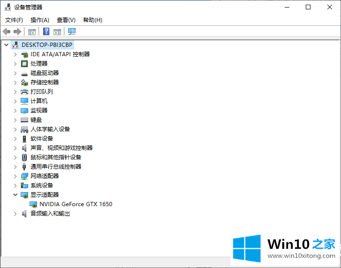Screen dimensions: 341x268
Task: Maximize the 设备管理器 window
Action: [308, 7]
